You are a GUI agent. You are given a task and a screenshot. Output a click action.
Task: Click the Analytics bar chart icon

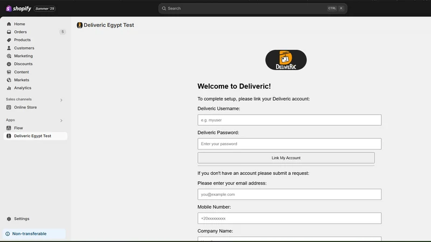pos(9,88)
